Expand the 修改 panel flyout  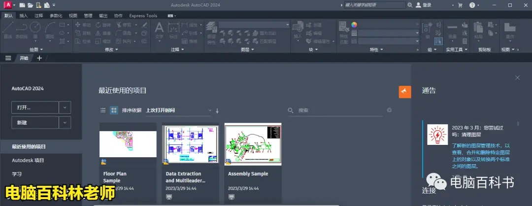click(x=111, y=50)
